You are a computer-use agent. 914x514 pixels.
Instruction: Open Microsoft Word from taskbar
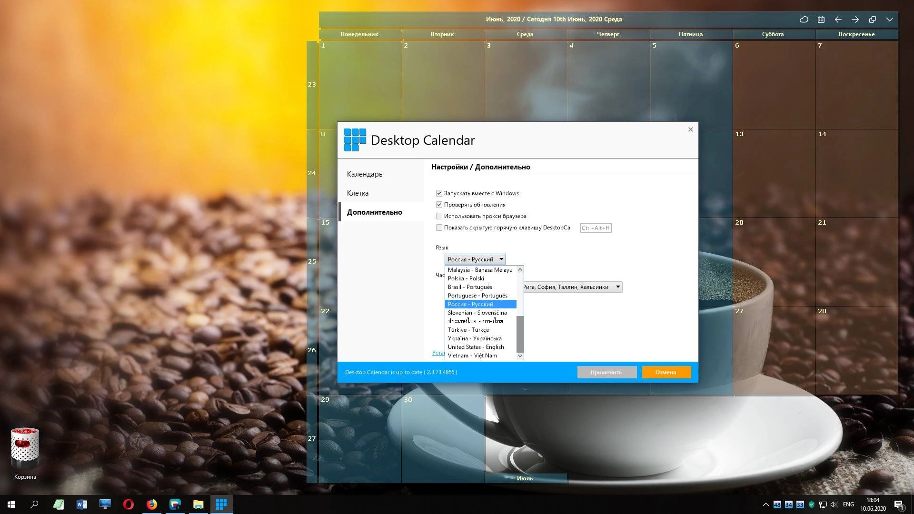pyautogui.click(x=82, y=504)
